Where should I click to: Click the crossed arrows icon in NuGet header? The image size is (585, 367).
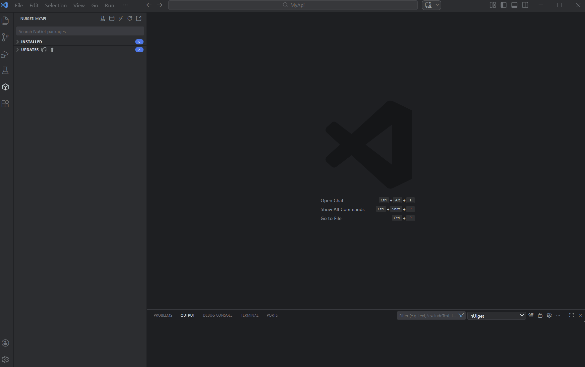click(x=121, y=19)
